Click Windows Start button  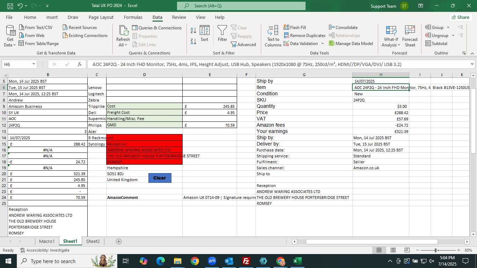(x=8, y=261)
